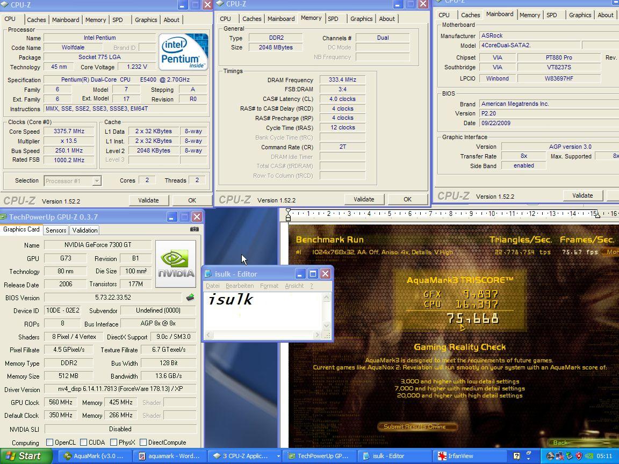Click Validate in the middle CPU-Z window
619x464 pixels.
pyautogui.click(x=364, y=199)
